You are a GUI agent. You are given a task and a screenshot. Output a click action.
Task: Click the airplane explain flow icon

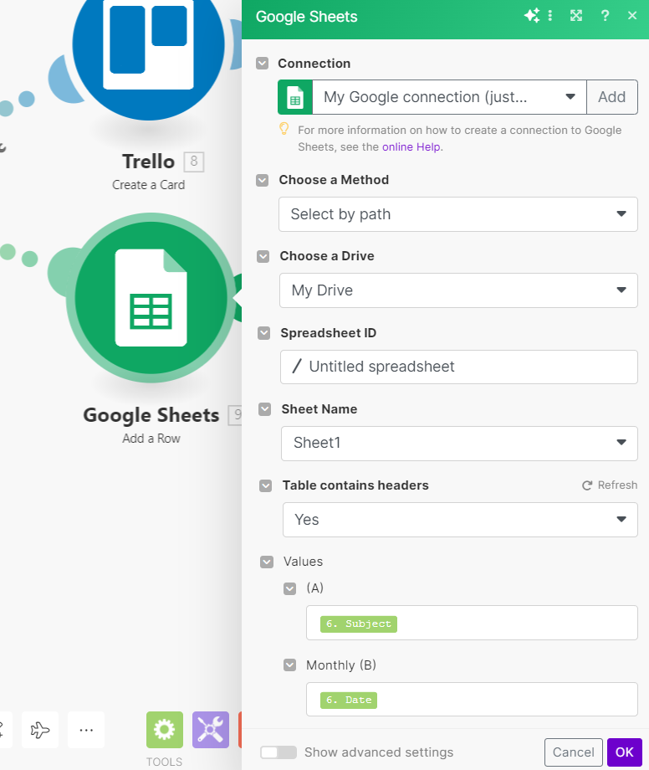[40, 730]
